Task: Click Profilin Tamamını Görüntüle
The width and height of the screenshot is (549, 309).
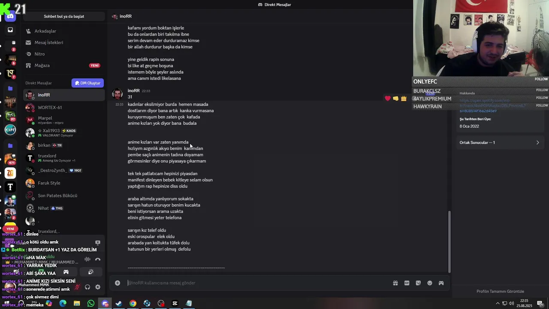Action: 500,291
